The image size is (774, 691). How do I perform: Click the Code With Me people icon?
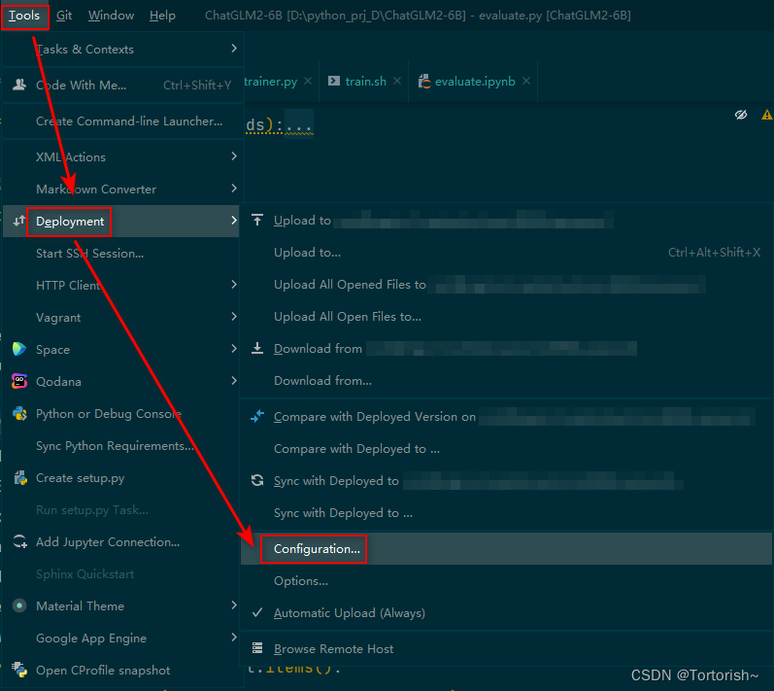[19, 85]
